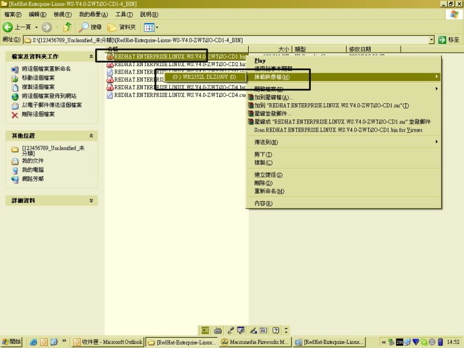The width and height of the screenshot is (464, 348).
Task: Choose 複製(C) in context menu
Action: 343,162
